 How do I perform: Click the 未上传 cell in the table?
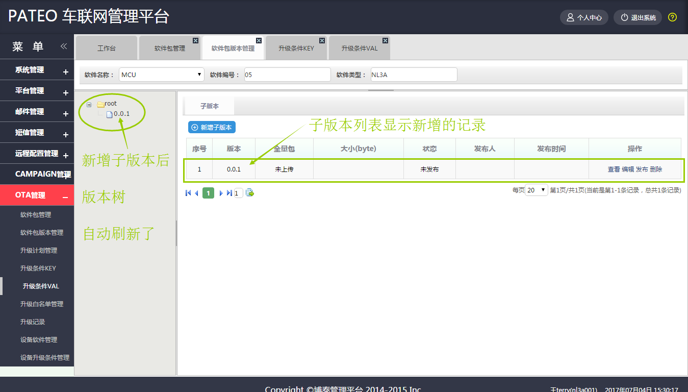284,169
